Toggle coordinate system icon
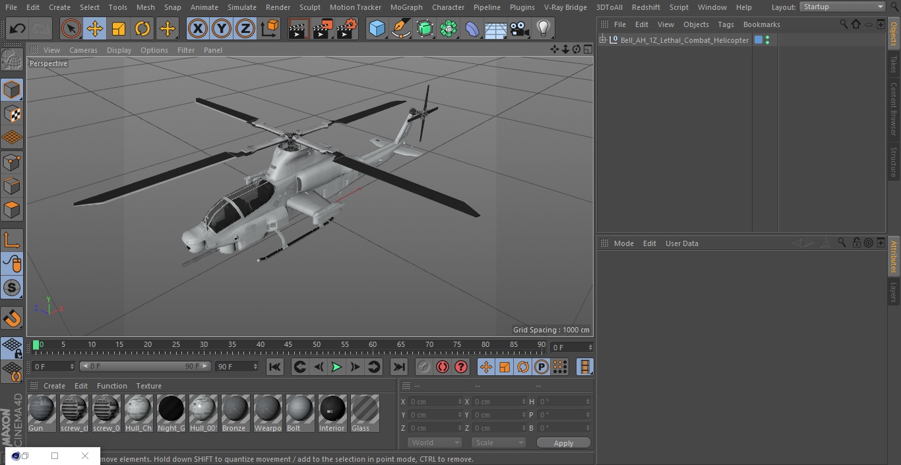901x465 pixels. click(270, 29)
